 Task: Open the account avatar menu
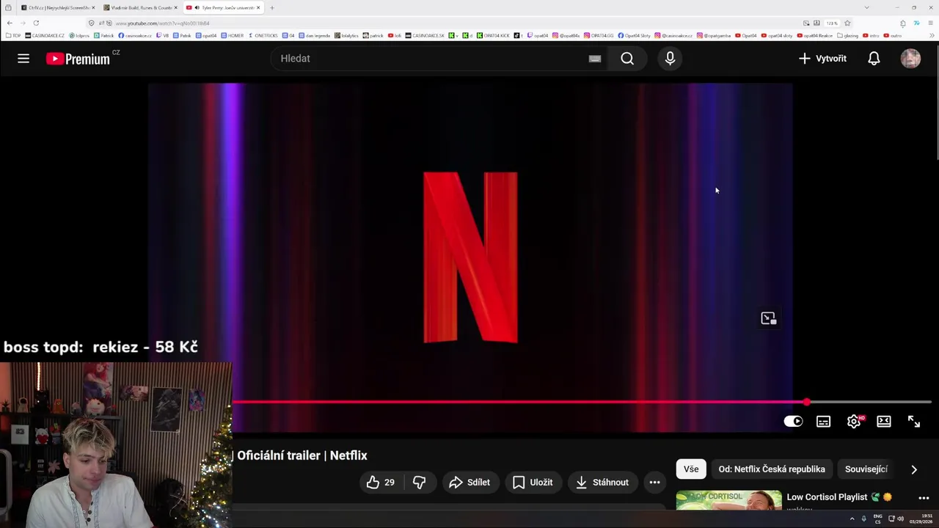[x=910, y=59]
